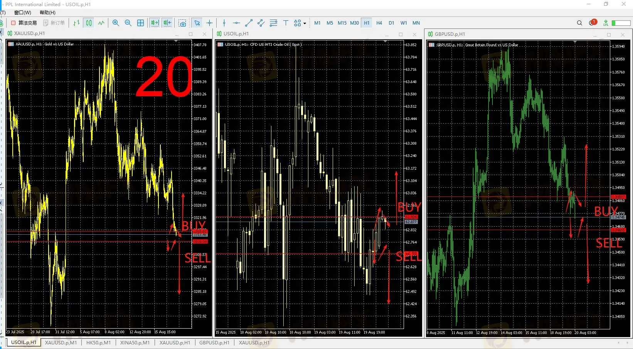Select the horizontal line drawing tool
Screen dimensions: 633x349
236,23
